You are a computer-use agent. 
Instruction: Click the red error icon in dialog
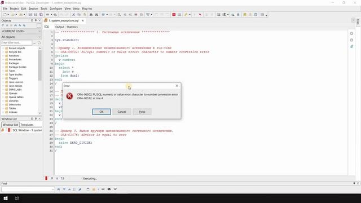point(69,96)
